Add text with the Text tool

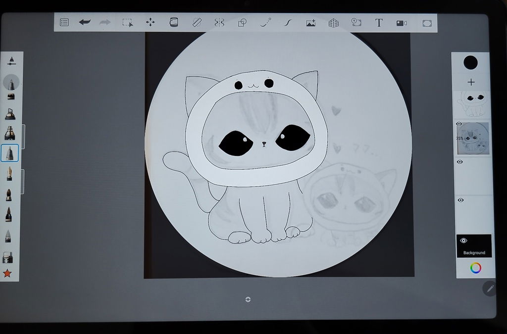click(x=379, y=23)
